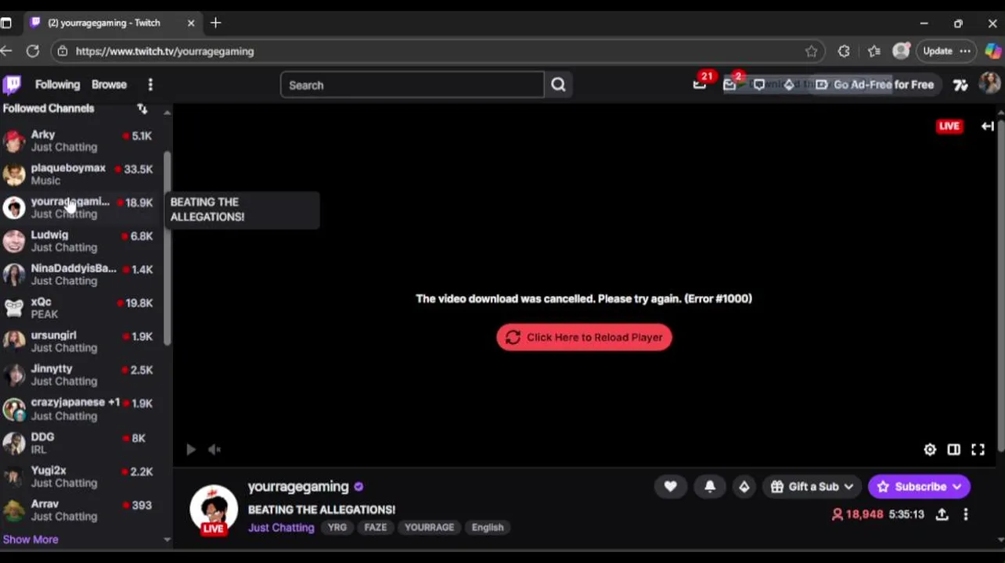Open the Browse tab
Viewport: 1005px width, 563px height.
tap(109, 84)
